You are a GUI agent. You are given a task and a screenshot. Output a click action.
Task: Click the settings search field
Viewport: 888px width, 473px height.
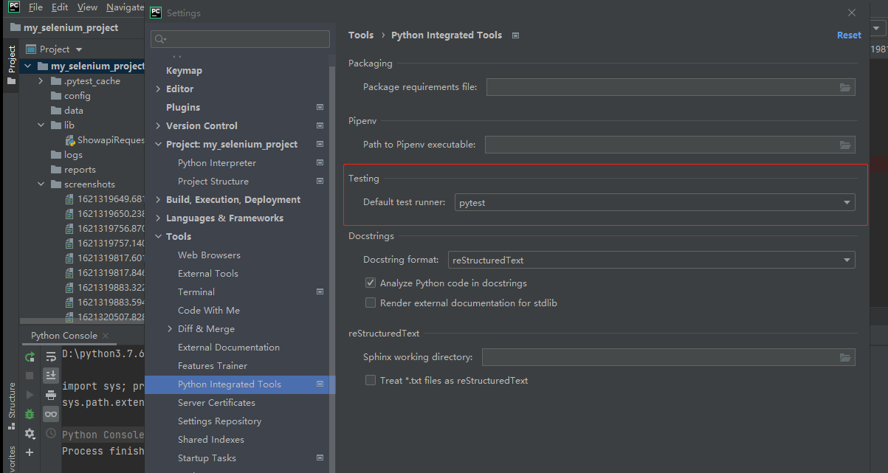pos(240,39)
